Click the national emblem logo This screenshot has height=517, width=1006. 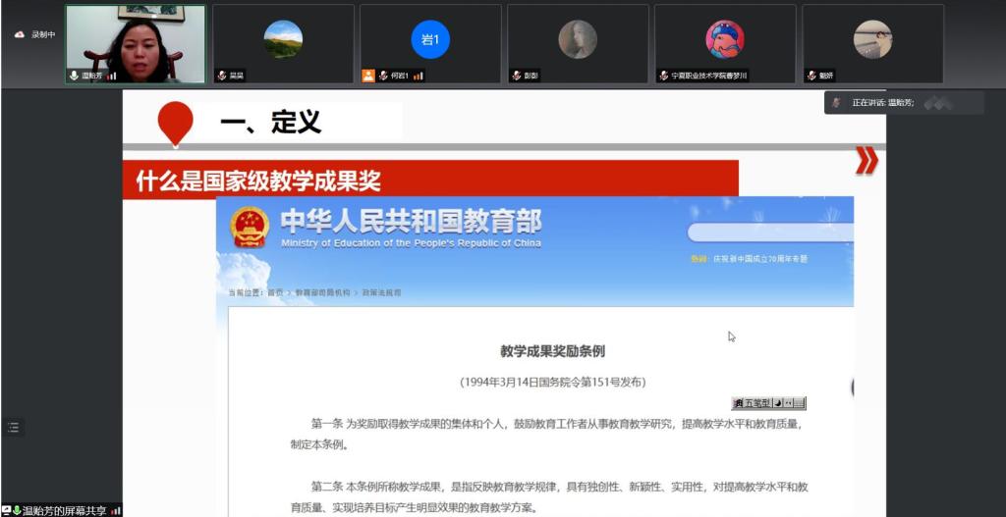click(x=250, y=227)
